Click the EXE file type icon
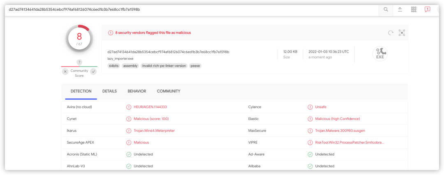 pos(380,54)
